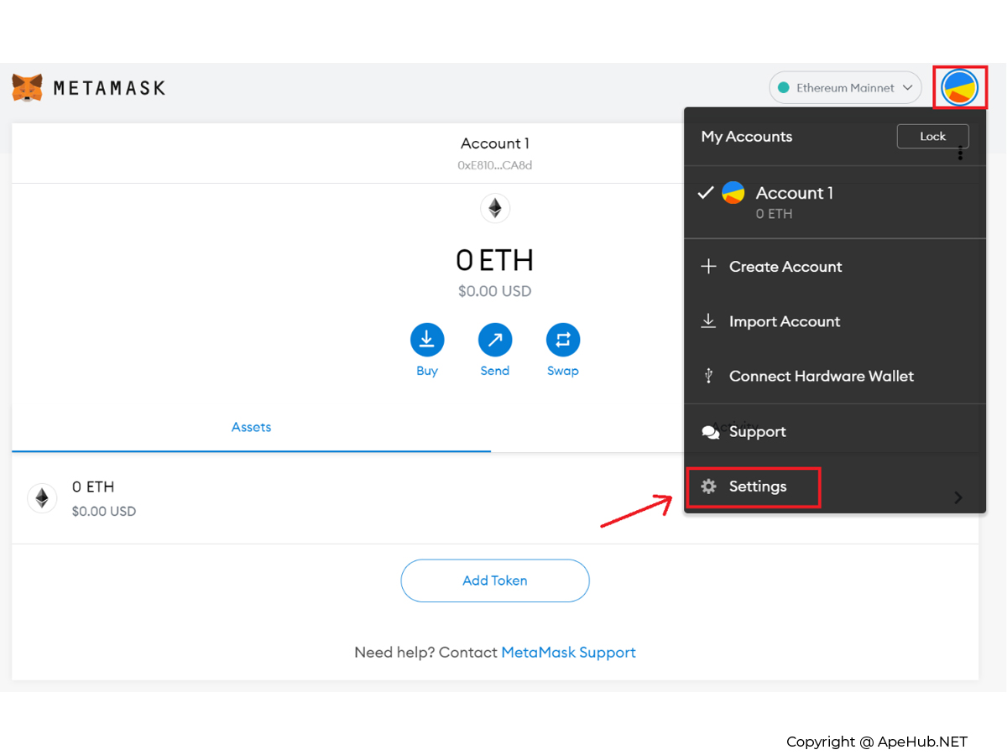Click the circular account avatar color badge
The image size is (1007, 755).
[733, 193]
